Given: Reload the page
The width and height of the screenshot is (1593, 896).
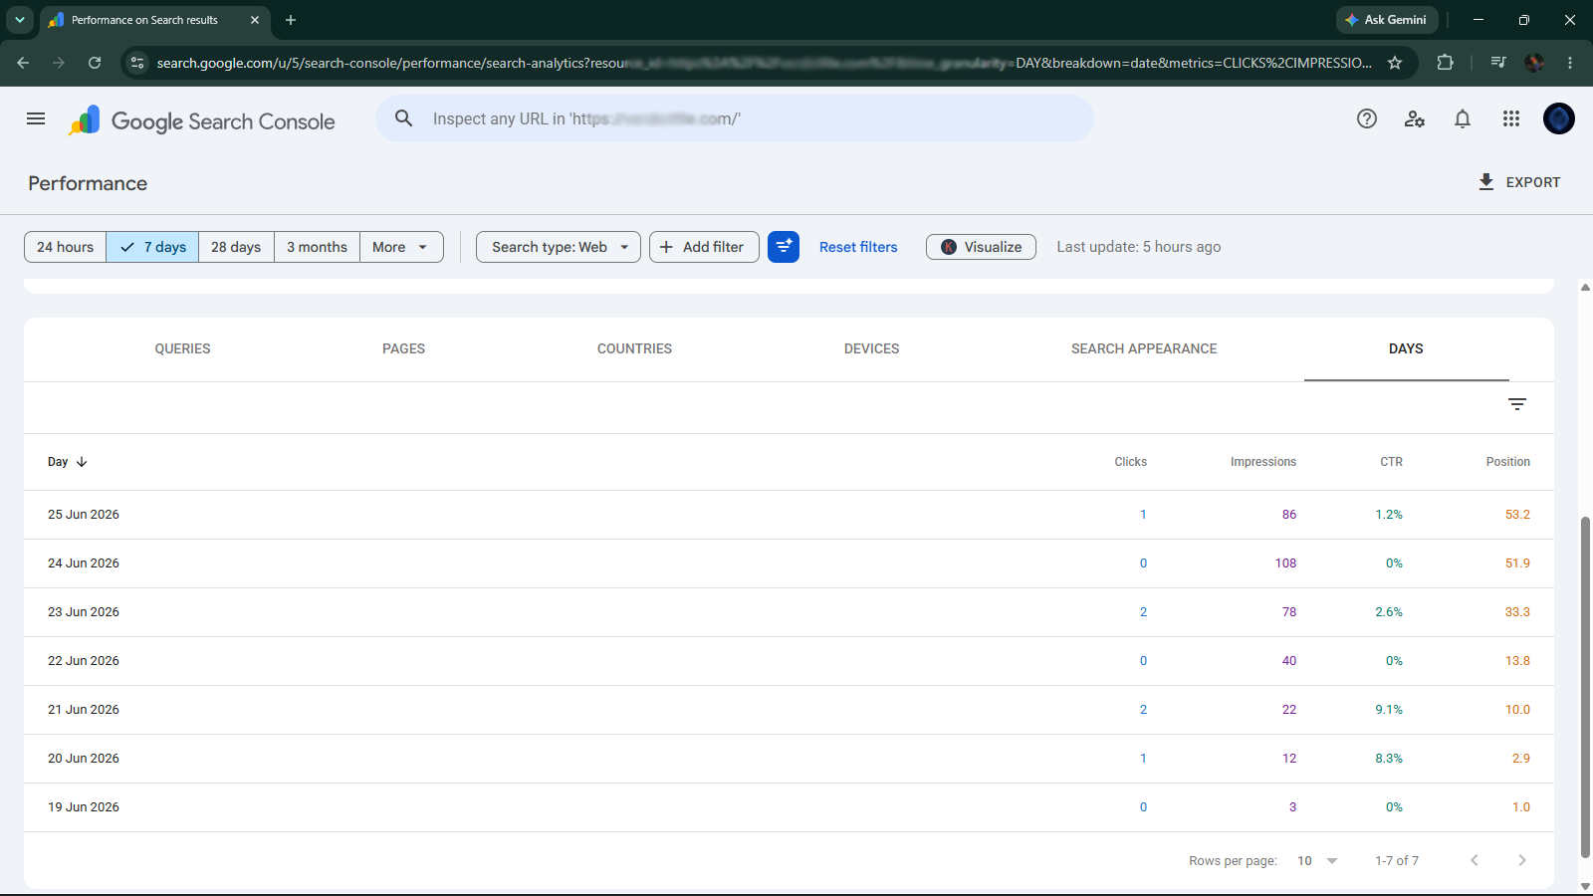Looking at the screenshot, I should pos(95,63).
